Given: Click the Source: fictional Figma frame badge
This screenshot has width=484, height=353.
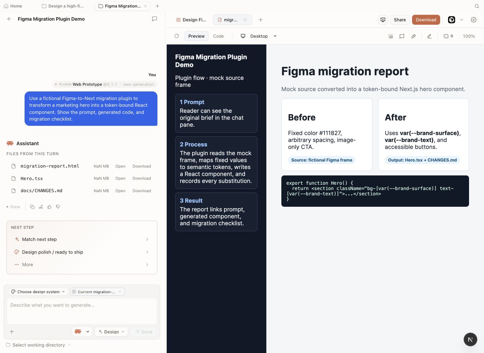Looking at the screenshot, I should pos(322,160).
